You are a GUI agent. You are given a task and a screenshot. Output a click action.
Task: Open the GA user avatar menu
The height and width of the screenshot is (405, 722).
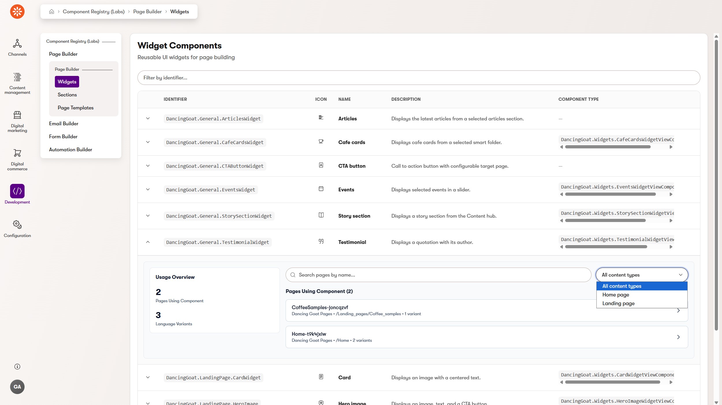pos(17,387)
